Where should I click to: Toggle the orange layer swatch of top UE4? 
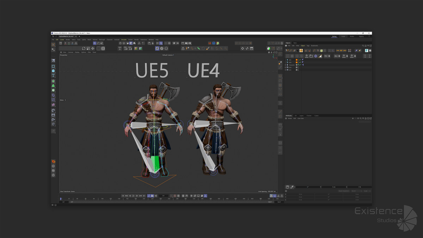[297, 62]
